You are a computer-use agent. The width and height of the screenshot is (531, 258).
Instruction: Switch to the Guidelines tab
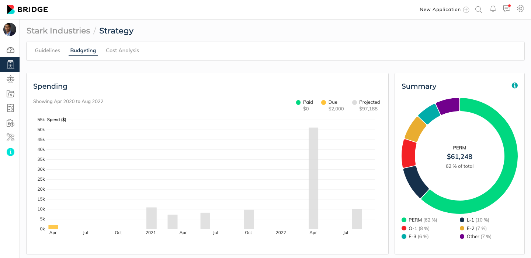pos(48,50)
